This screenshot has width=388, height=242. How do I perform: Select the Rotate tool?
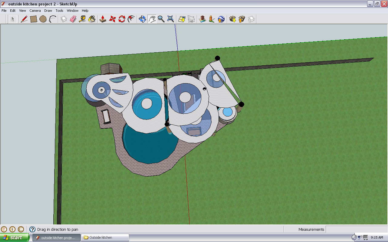(122, 19)
